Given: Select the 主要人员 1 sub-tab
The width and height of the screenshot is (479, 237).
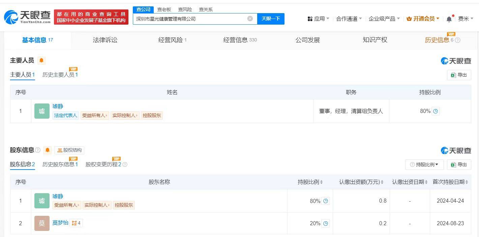Looking at the screenshot, I should pos(23,75).
